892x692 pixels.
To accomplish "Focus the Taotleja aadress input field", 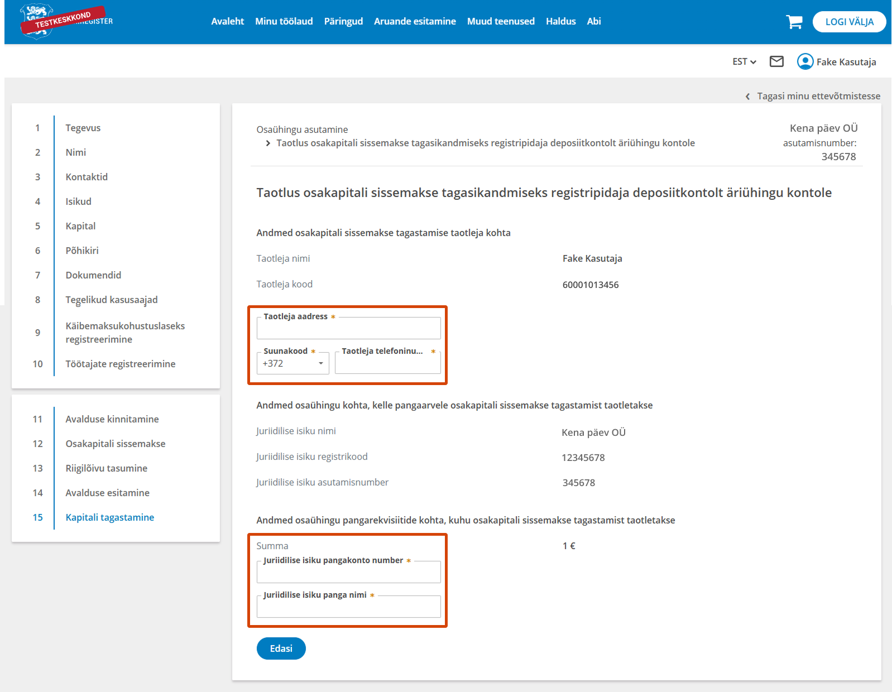I will coord(348,329).
